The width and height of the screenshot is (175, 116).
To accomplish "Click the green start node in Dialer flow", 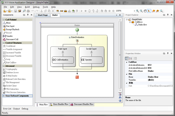I will click(x=77, y=30).
